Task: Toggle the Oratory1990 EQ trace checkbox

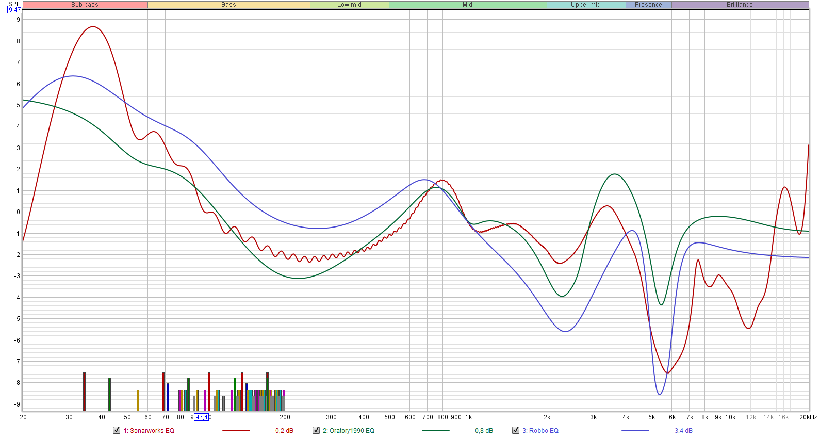Action: coord(316,430)
